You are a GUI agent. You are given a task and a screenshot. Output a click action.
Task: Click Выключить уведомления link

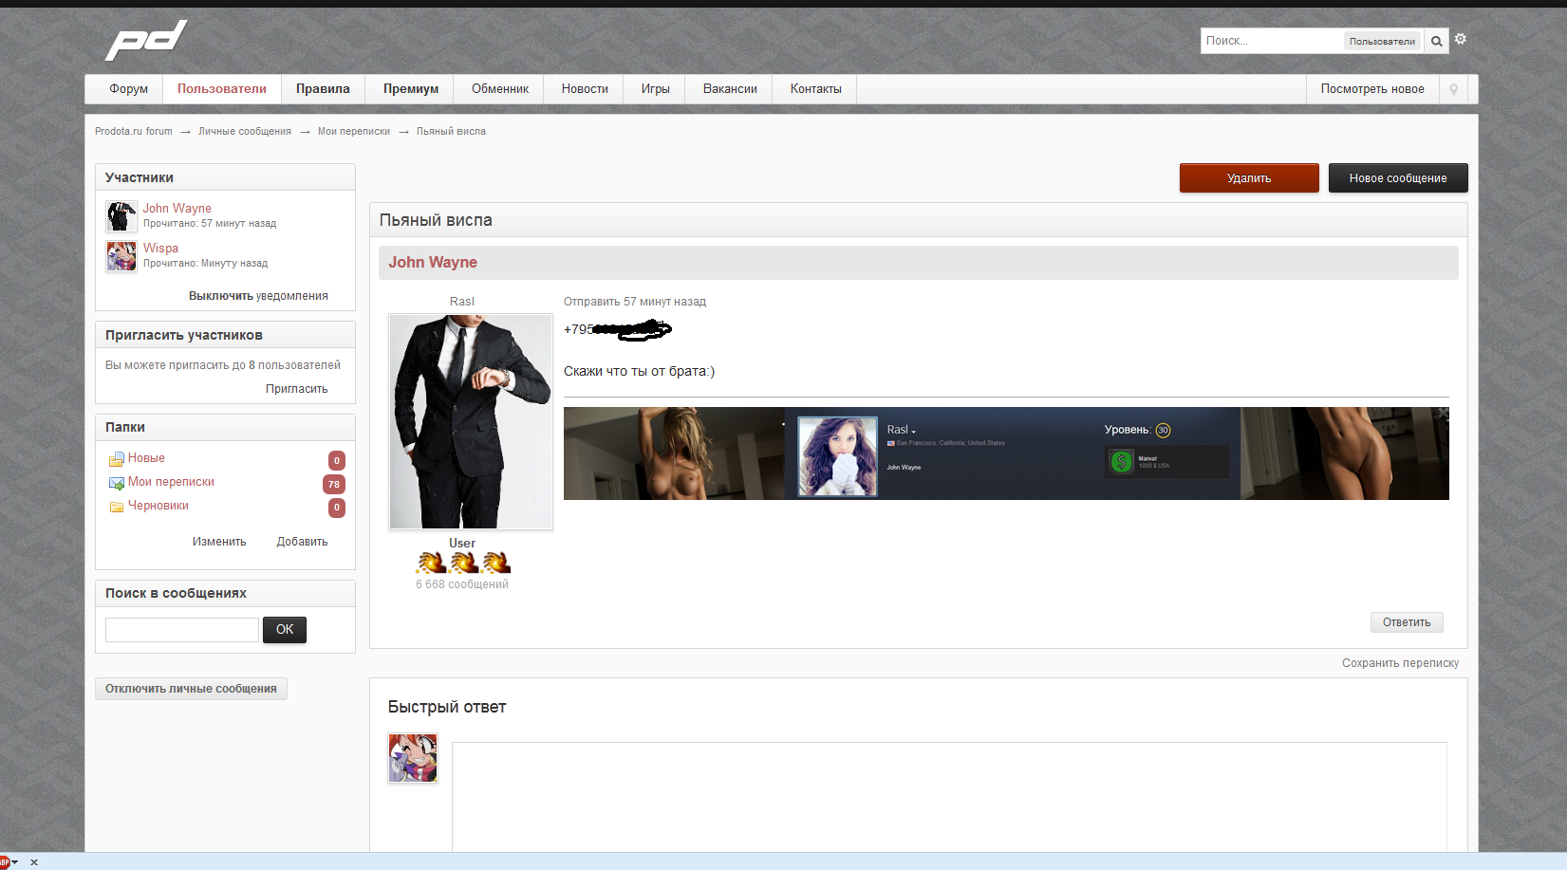[258, 296]
